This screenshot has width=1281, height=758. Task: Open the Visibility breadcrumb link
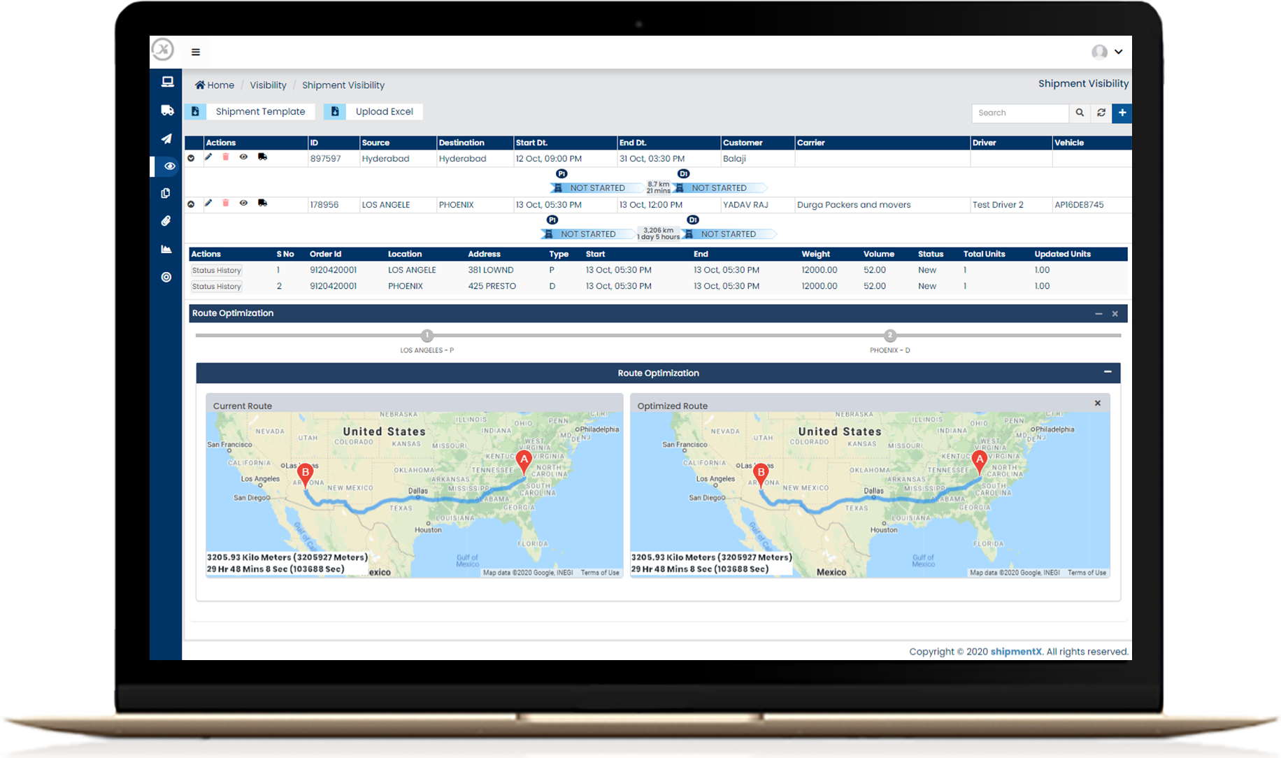click(268, 85)
